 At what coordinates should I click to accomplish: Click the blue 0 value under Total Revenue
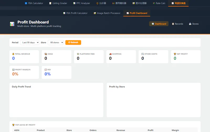point(13,58)
